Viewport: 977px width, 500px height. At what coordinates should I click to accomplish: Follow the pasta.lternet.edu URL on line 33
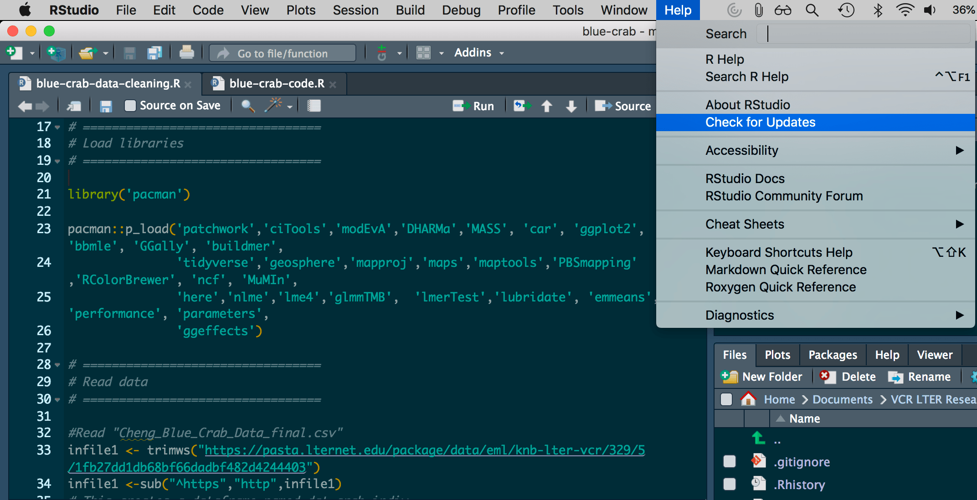coord(424,450)
